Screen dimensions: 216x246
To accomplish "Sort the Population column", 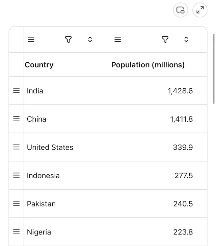I will tap(186, 39).
